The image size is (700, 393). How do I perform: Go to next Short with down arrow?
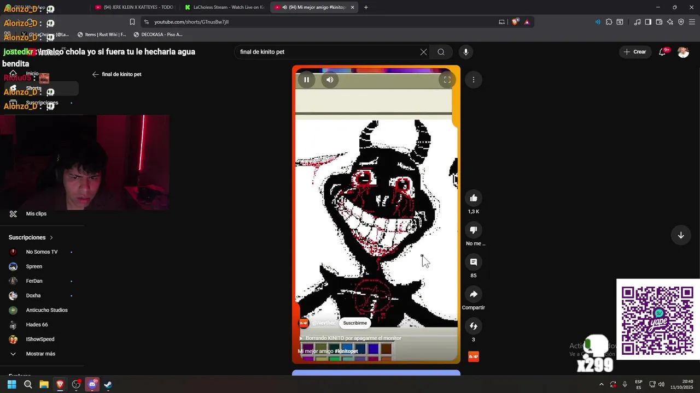681,235
